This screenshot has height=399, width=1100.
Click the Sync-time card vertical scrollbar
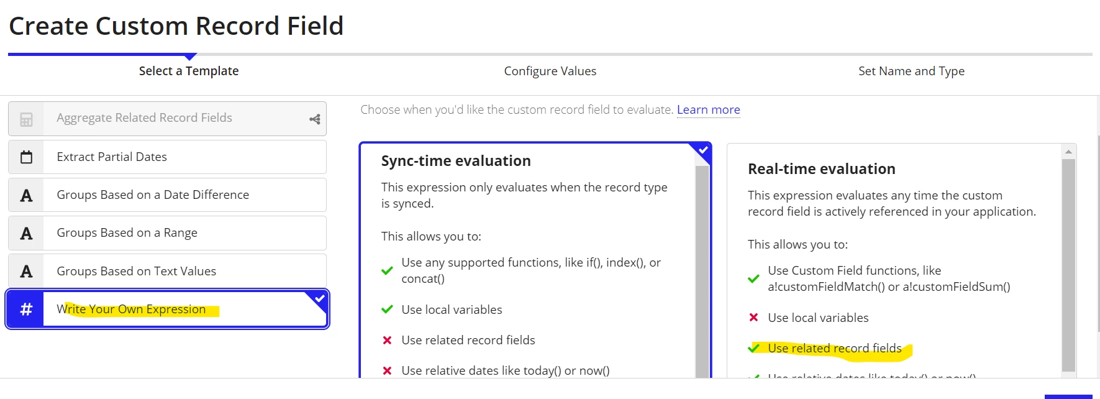pyautogui.click(x=702, y=272)
